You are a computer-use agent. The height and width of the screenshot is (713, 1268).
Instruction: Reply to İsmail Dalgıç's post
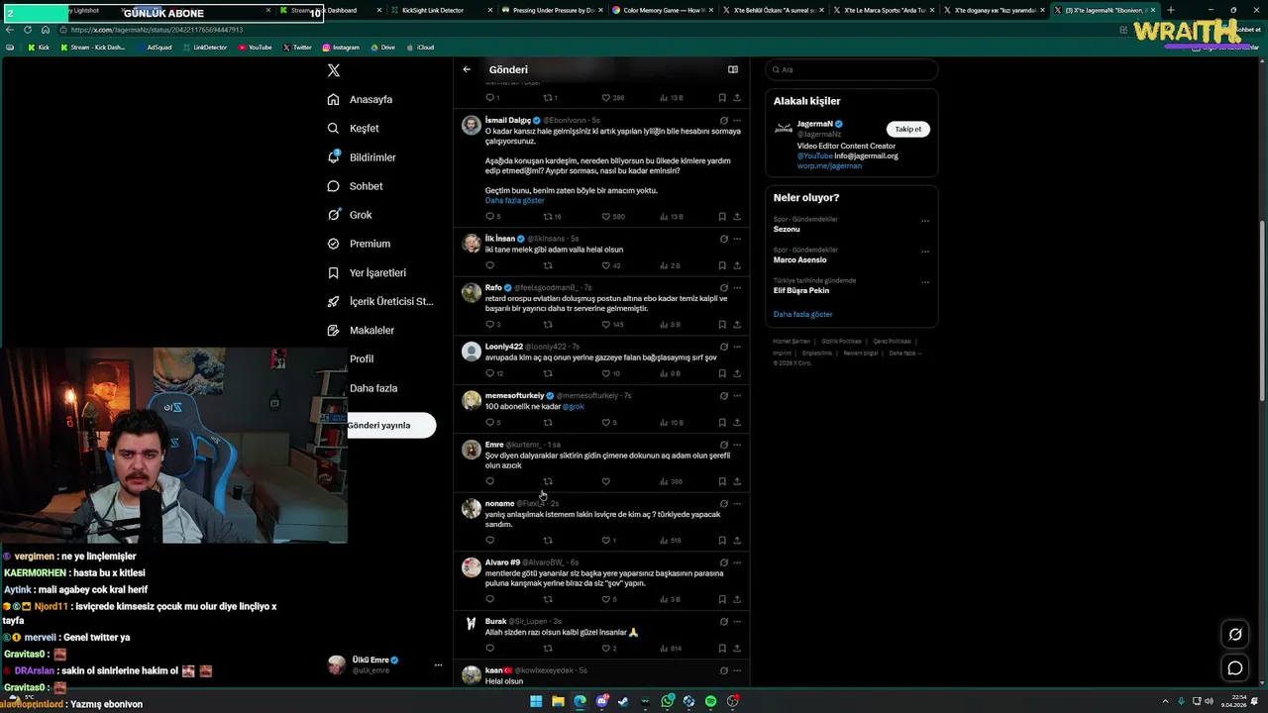pyautogui.click(x=489, y=216)
